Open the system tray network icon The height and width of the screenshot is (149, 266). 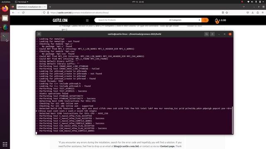coord(248,2)
